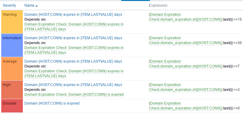The height and width of the screenshot is (114, 243).
Task: Click the red Disaster severity cell
Action: tap(12, 106)
